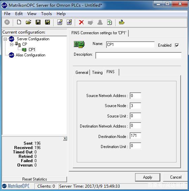Switch to the Timing tab
The image size is (189, 191).
(x=97, y=73)
